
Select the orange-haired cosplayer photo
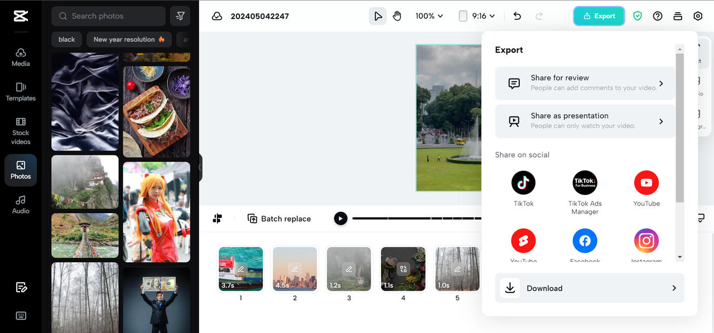tap(157, 212)
